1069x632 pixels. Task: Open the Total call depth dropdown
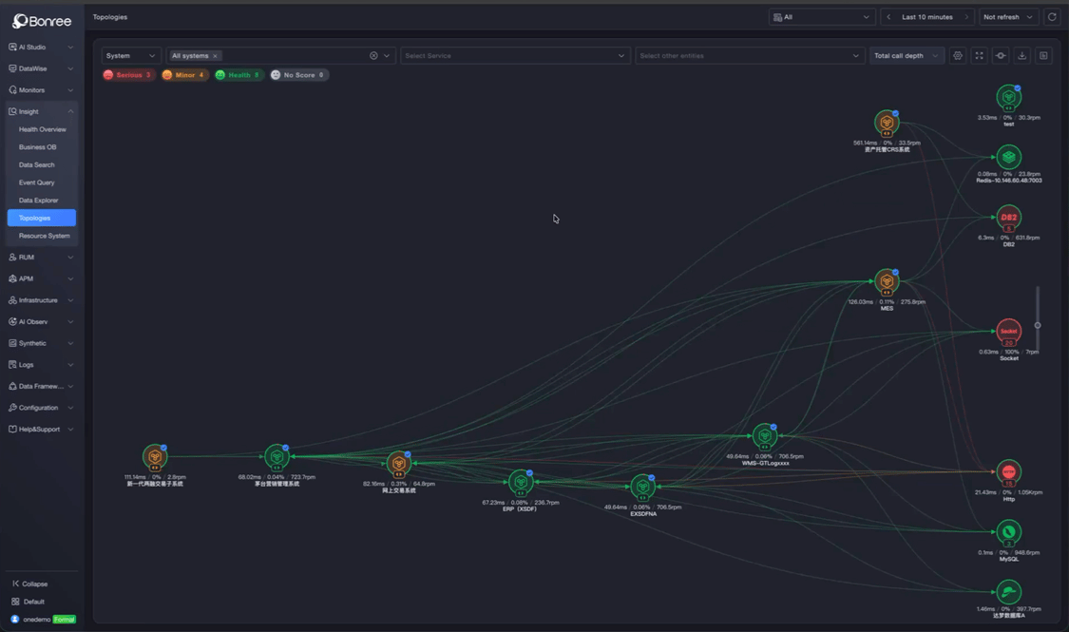(x=907, y=56)
